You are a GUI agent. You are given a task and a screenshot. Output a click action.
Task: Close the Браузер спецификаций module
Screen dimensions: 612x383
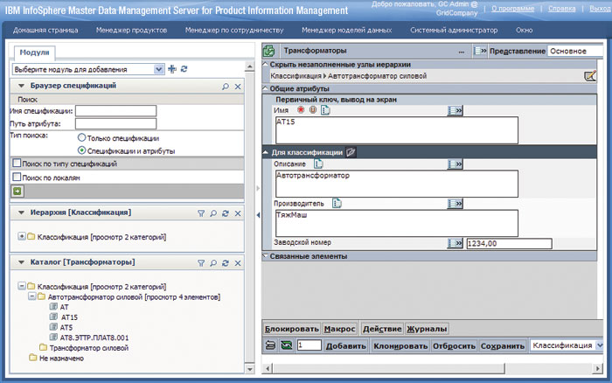click(238, 87)
